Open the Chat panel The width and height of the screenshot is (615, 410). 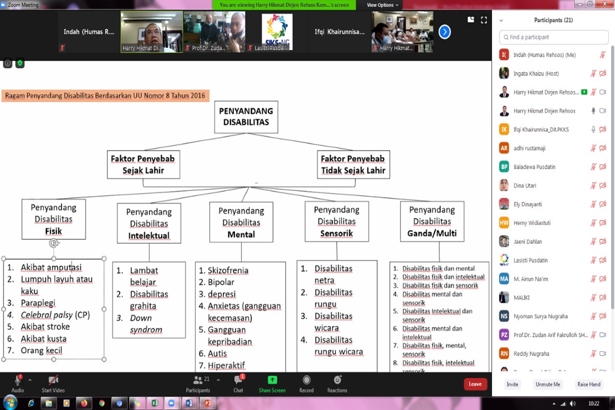pos(238,384)
